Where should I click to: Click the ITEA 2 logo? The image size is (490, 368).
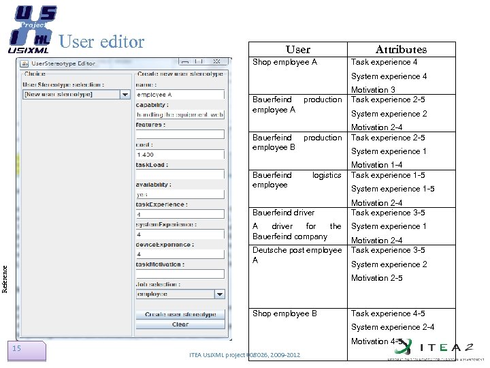(436, 348)
